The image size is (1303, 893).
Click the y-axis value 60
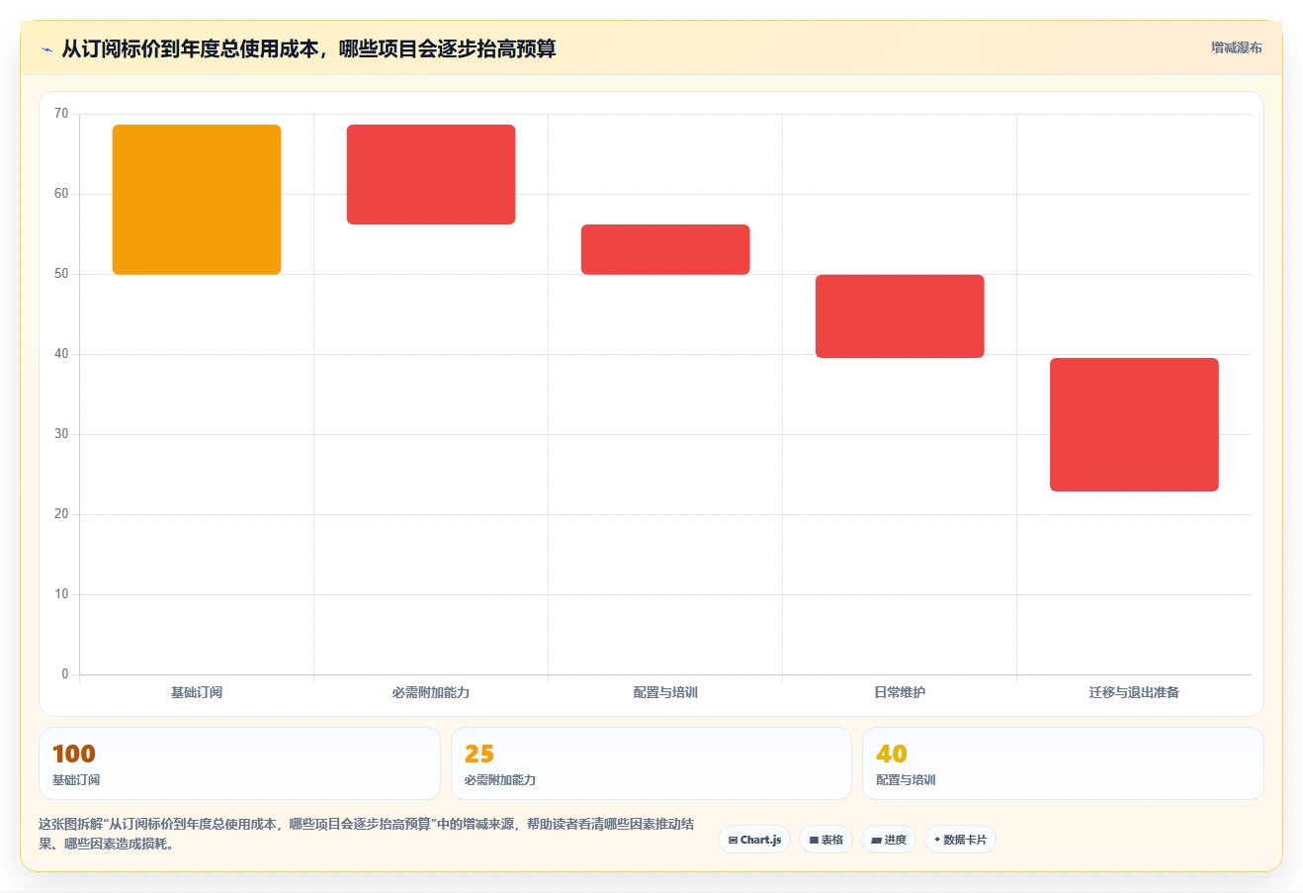pyautogui.click(x=61, y=194)
